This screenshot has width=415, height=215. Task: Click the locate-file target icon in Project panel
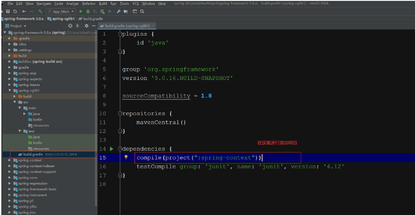click(70, 26)
